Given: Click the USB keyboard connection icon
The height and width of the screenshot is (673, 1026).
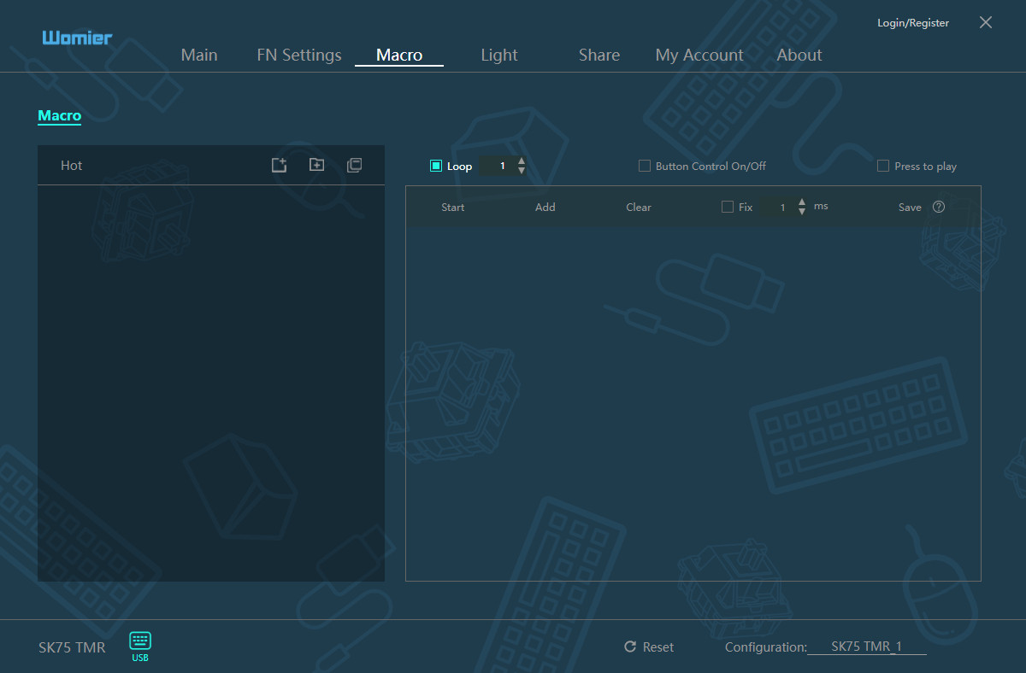Looking at the screenshot, I should [x=140, y=641].
